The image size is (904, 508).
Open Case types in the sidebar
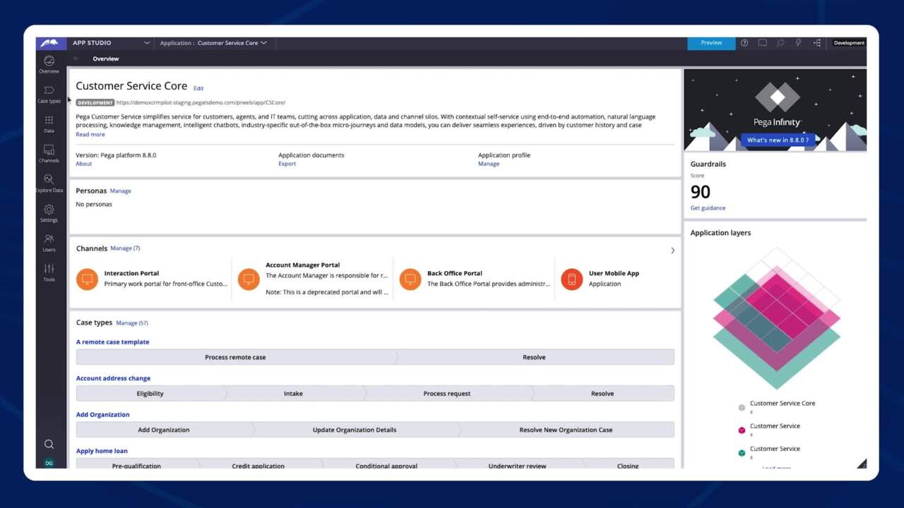coord(49,94)
